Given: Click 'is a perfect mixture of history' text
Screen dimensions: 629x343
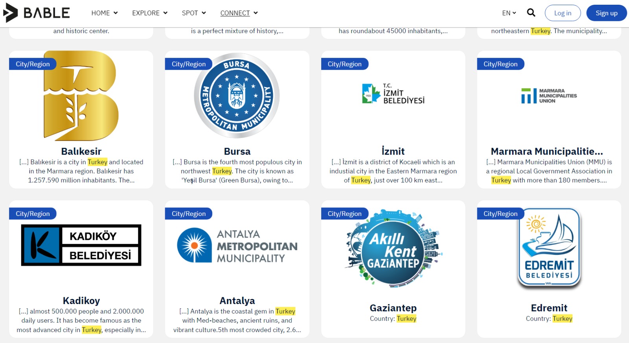Looking at the screenshot, I should point(237,31).
